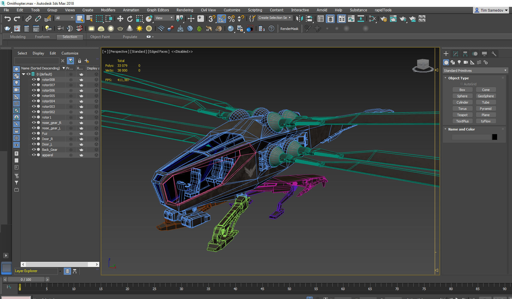Switch Create panel to Cameras category
This screenshot has width=512, height=299.
click(x=466, y=62)
